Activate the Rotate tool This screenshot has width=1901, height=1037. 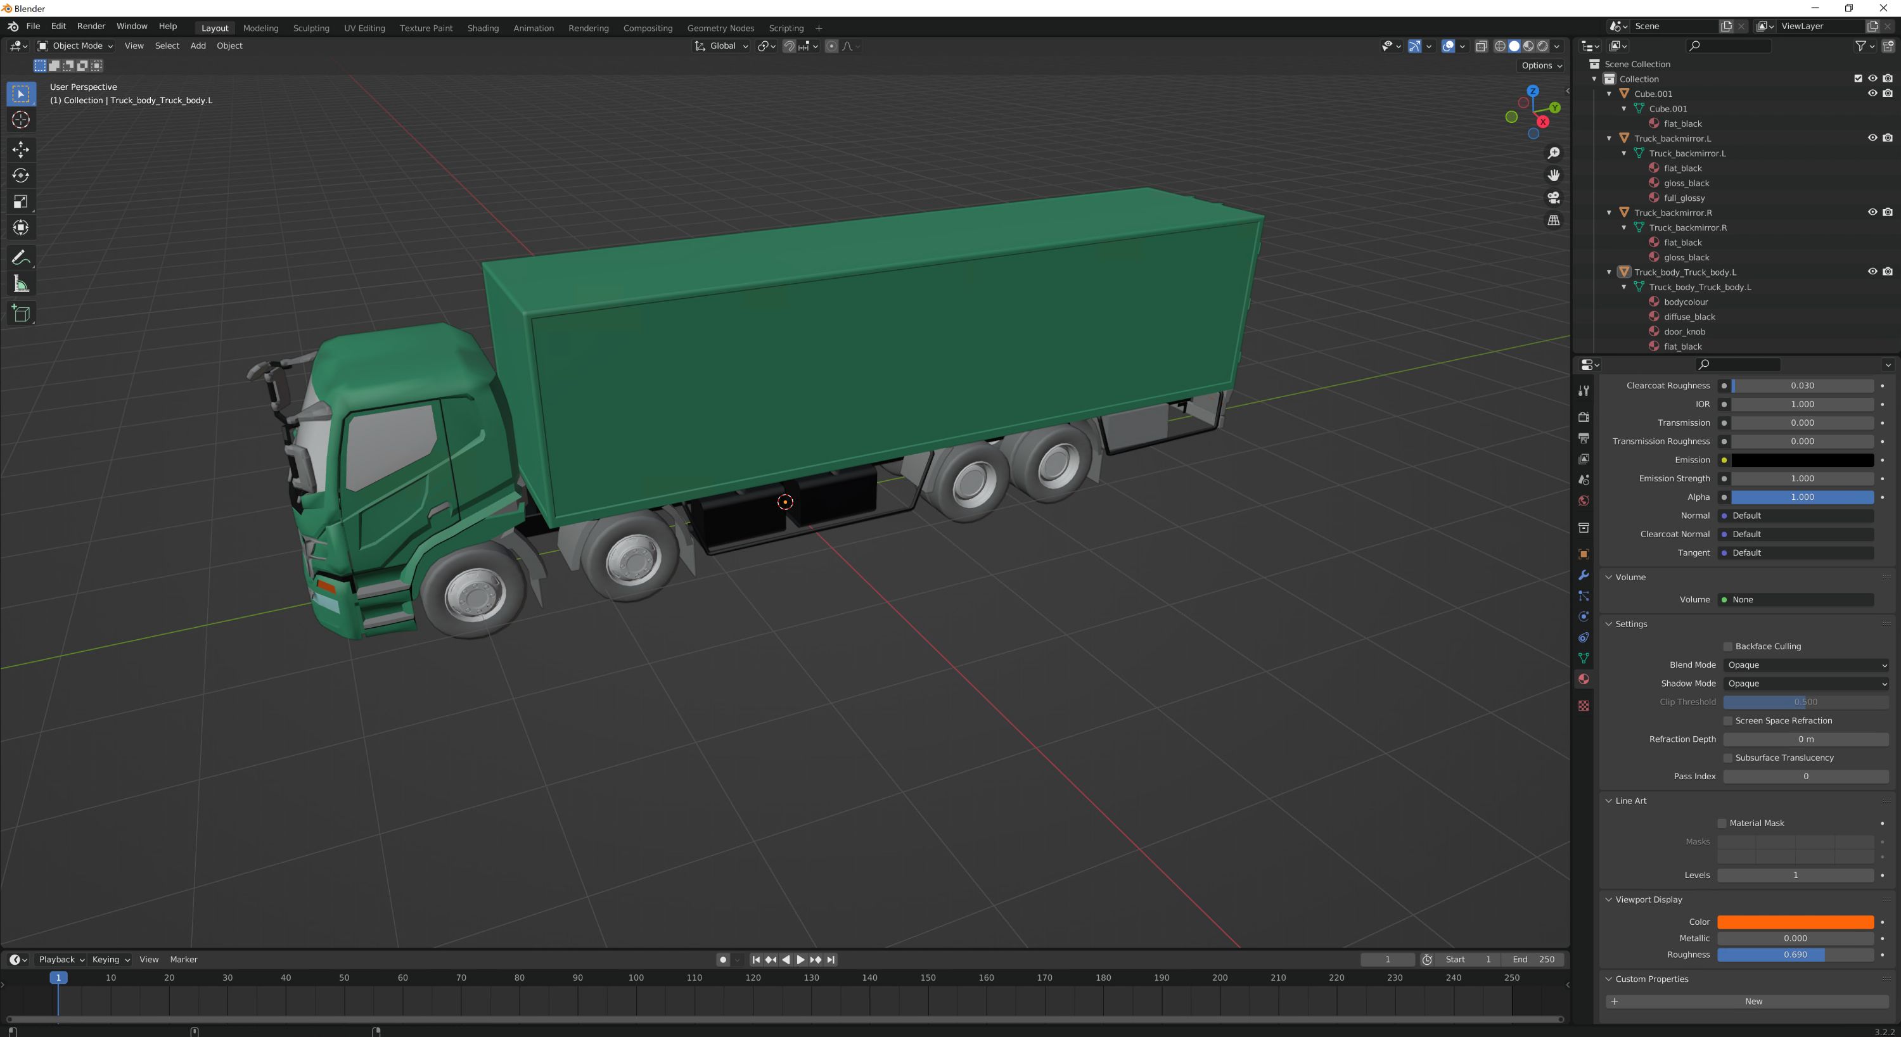[21, 175]
